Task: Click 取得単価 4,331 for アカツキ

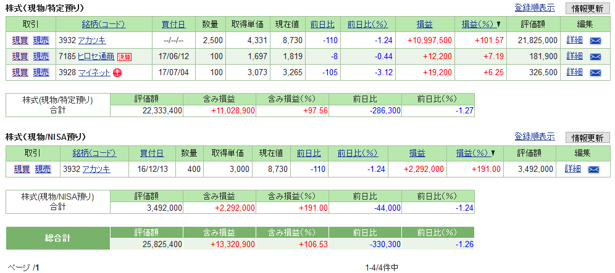Action: (257, 40)
